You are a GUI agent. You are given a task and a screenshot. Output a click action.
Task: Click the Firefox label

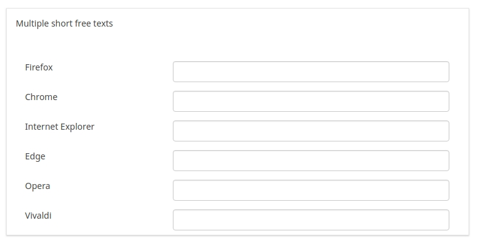tap(39, 67)
